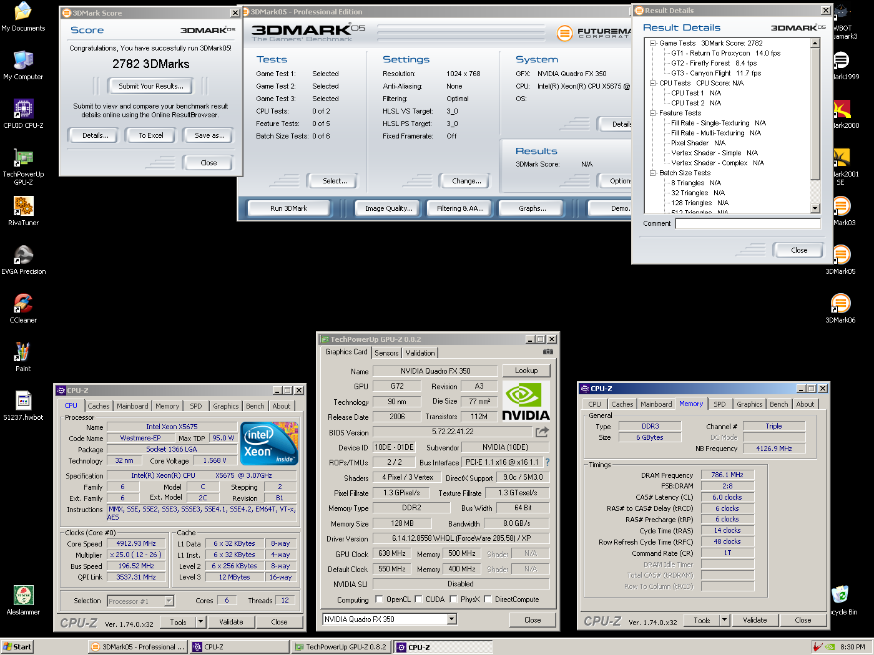
Task: Click Validate in the right CPU-Z window
Action: tap(755, 620)
